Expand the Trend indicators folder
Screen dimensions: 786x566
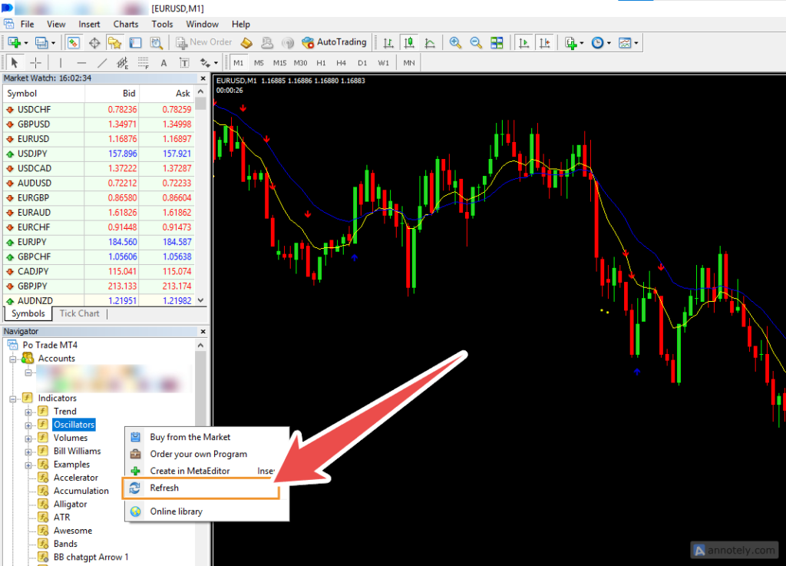click(x=28, y=412)
